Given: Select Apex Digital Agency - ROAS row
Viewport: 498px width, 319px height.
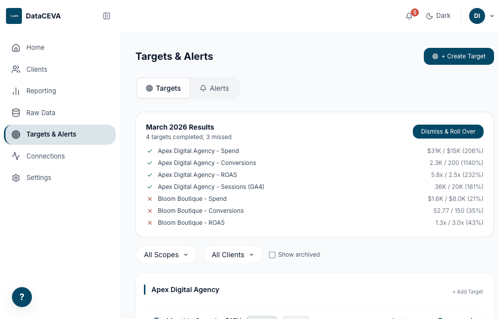Looking at the screenshot, I should [314, 175].
